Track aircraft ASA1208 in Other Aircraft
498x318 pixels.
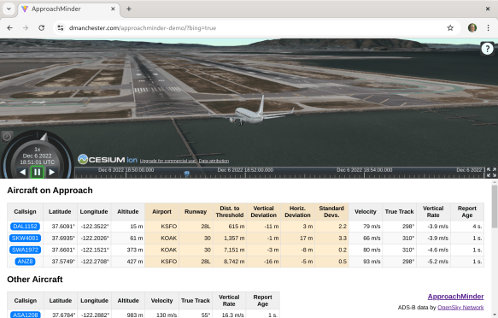[26, 315]
